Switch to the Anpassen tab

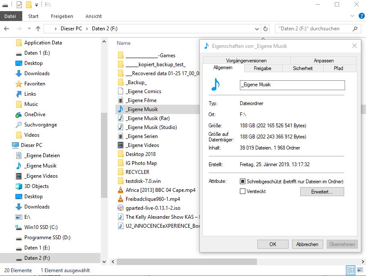(324, 60)
